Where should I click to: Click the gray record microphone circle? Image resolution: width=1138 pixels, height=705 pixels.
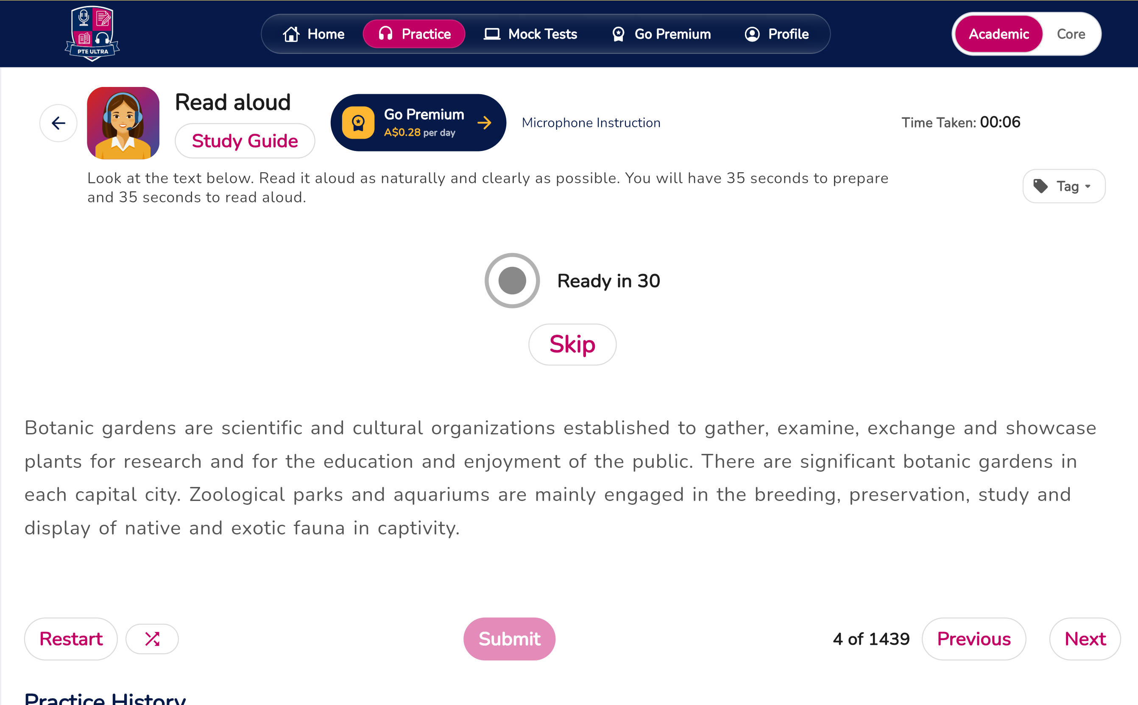(512, 281)
